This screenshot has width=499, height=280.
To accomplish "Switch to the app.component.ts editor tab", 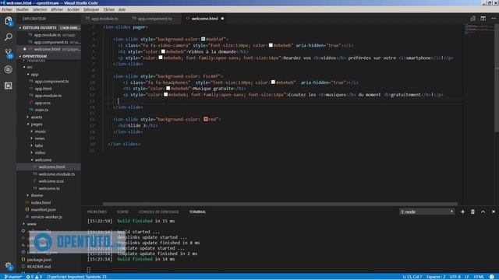I will (155, 19).
